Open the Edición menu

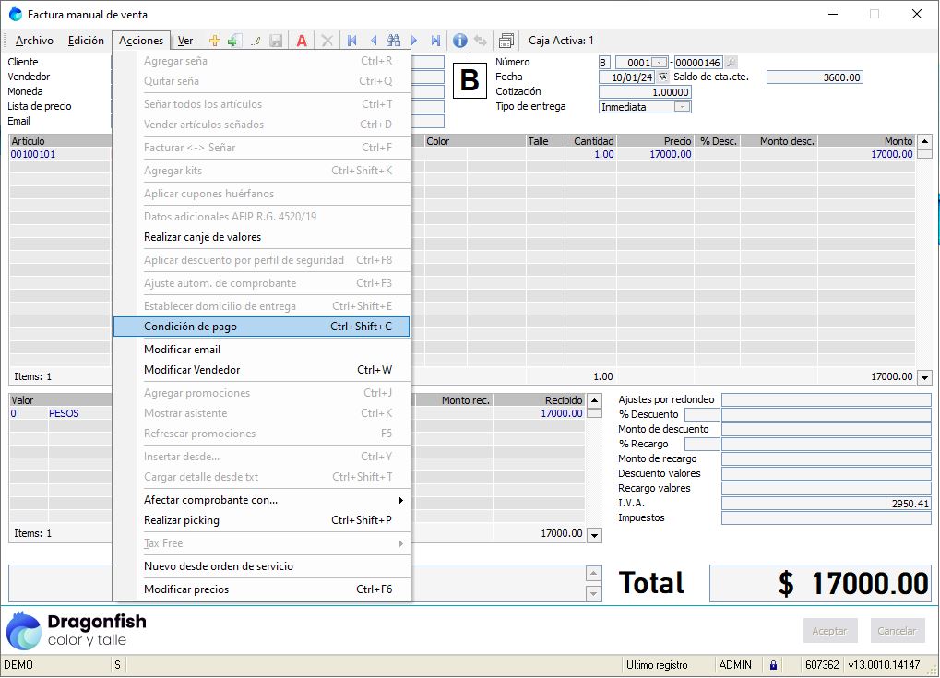(86, 41)
